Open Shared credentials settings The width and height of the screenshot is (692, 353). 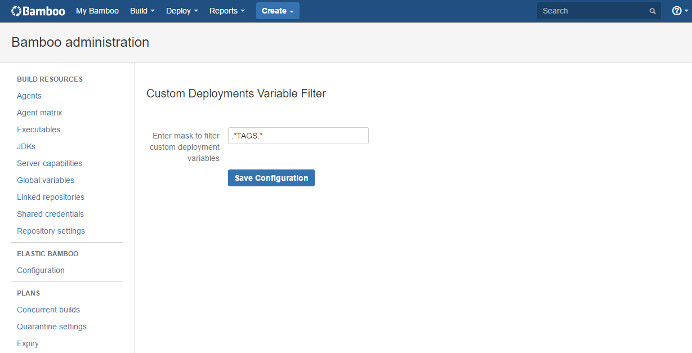point(50,214)
